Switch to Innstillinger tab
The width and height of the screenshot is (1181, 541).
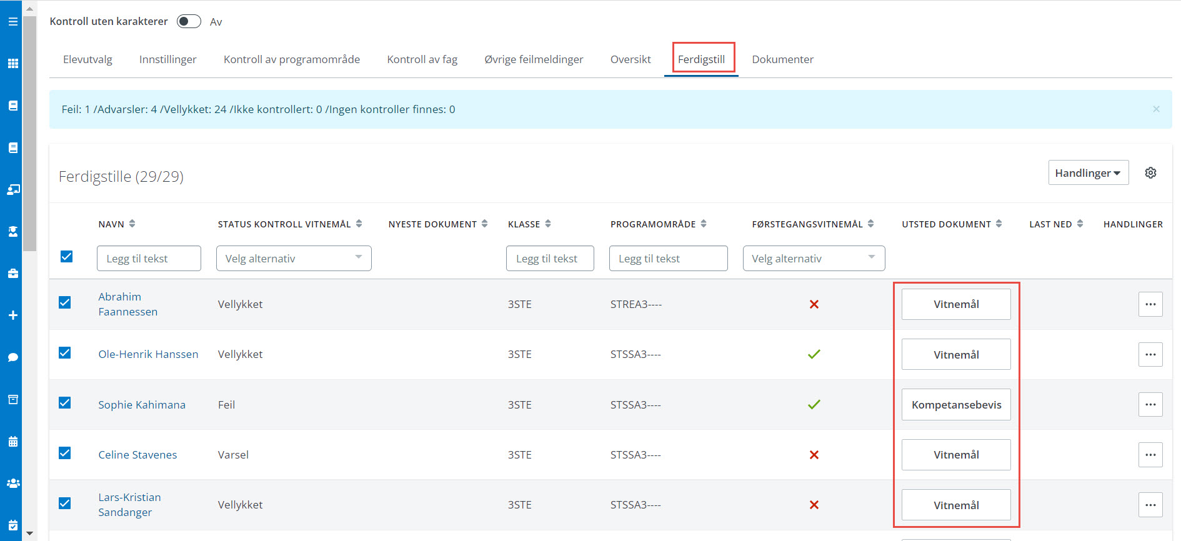click(x=167, y=59)
